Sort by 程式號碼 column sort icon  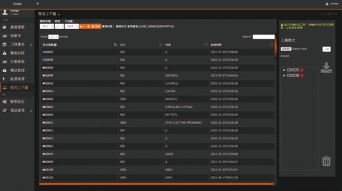(x=115, y=45)
